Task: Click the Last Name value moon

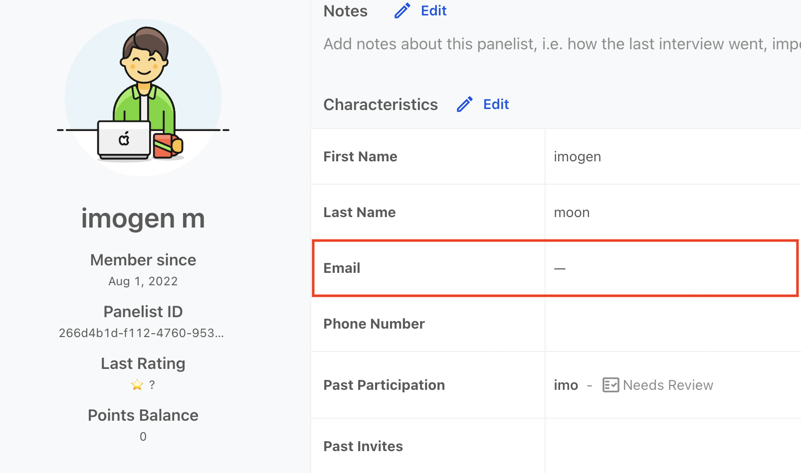Action: click(572, 213)
